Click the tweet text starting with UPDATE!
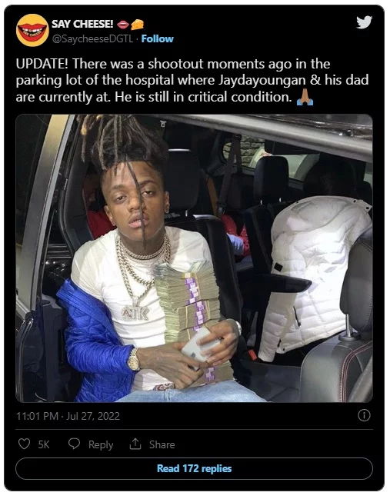The height and width of the screenshot is (499, 390). point(192,80)
